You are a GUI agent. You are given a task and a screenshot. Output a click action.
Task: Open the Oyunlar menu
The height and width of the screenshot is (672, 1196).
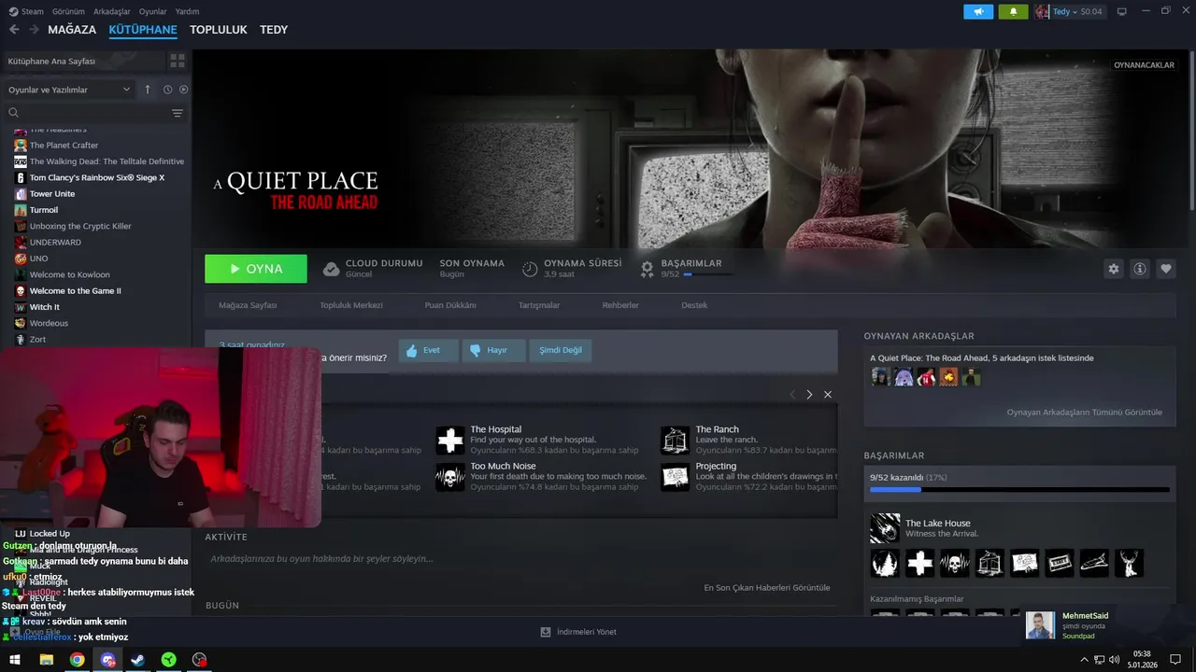(153, 11)
